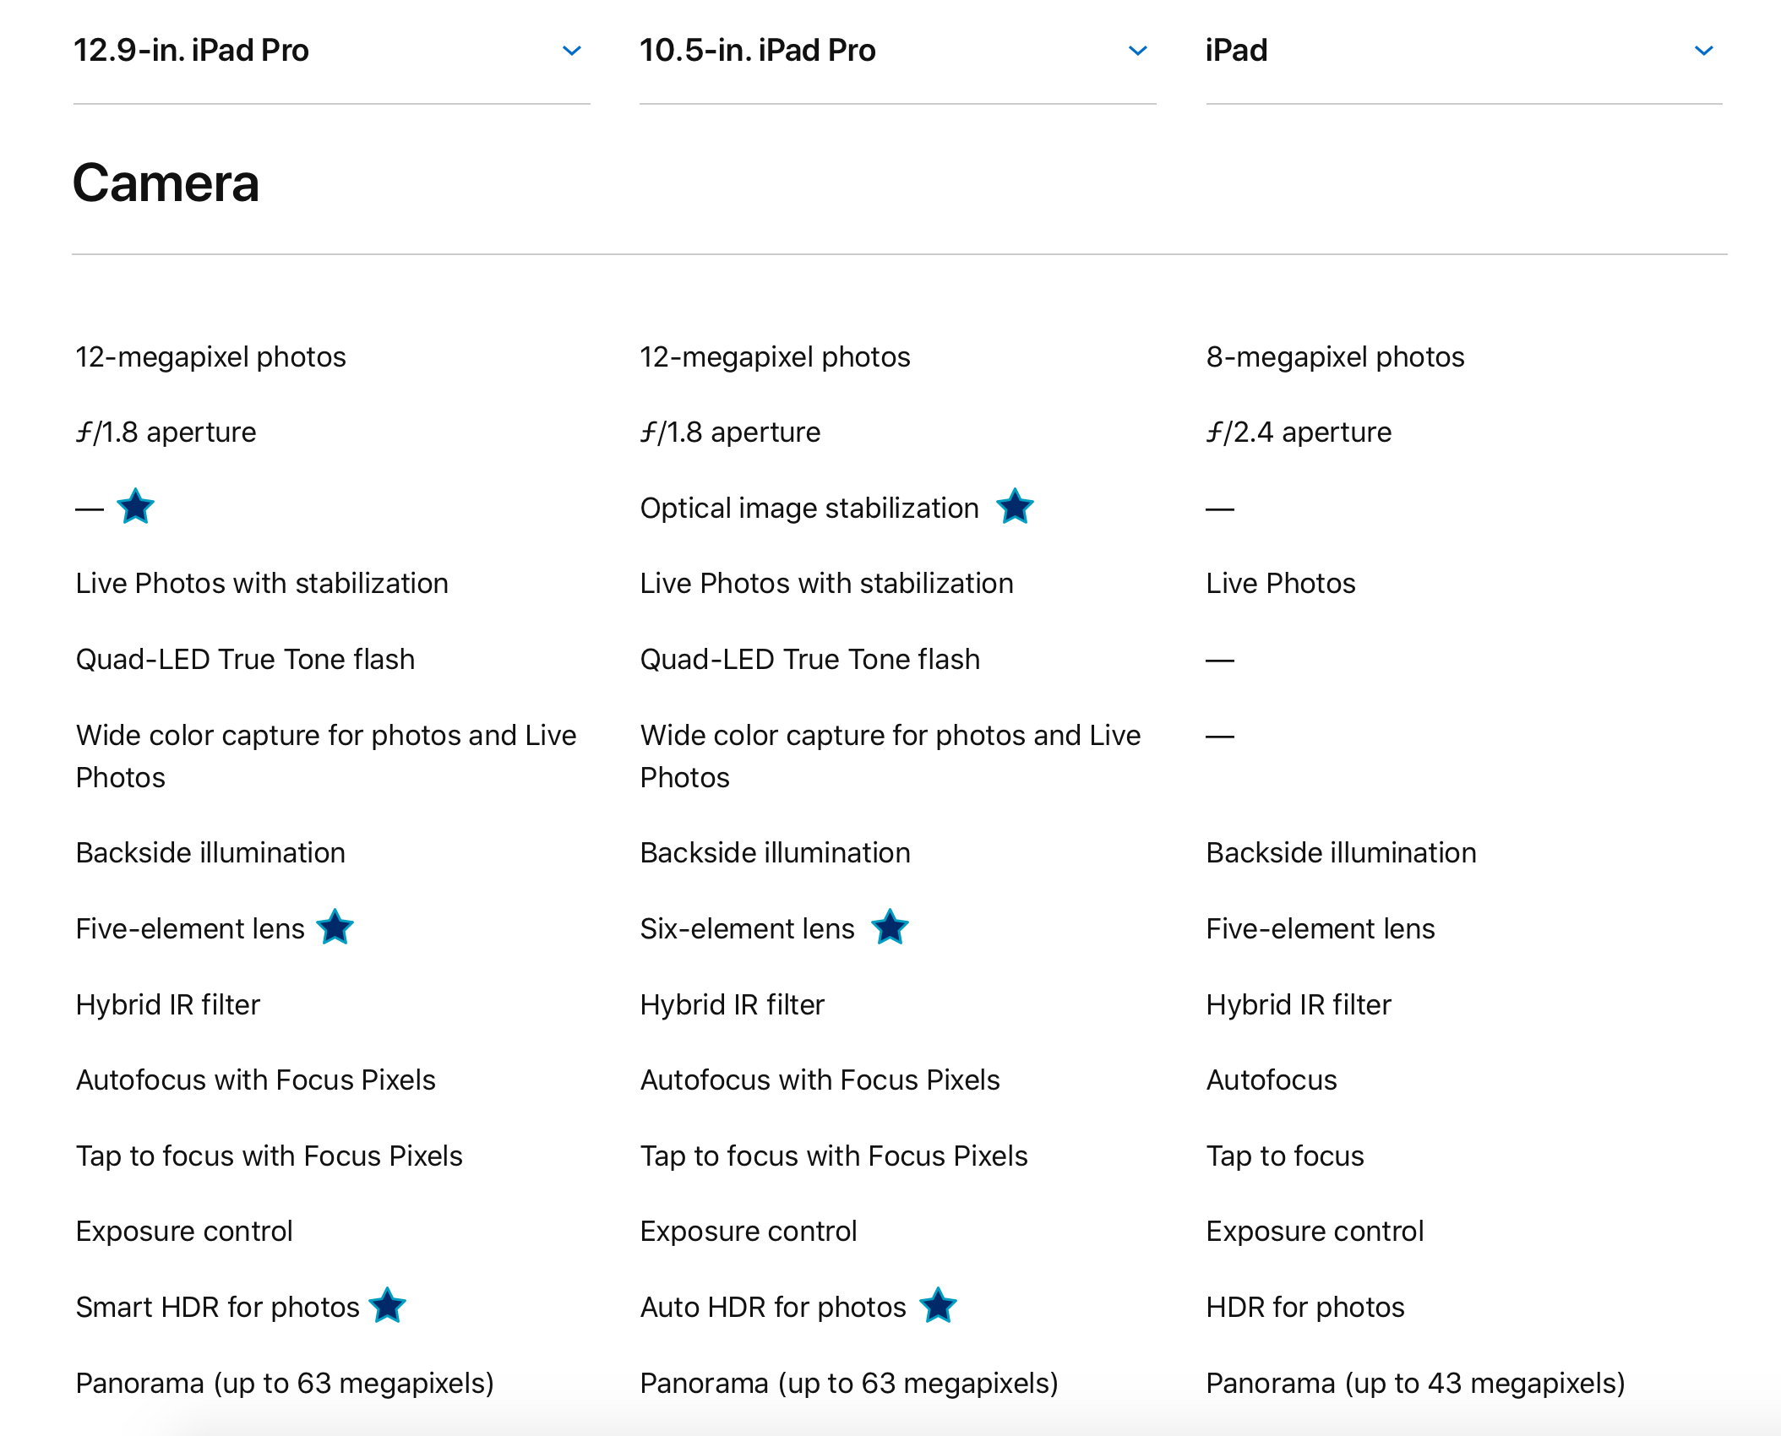
Task: Click the iPad column heading
Action: [x=1237, y=51]
